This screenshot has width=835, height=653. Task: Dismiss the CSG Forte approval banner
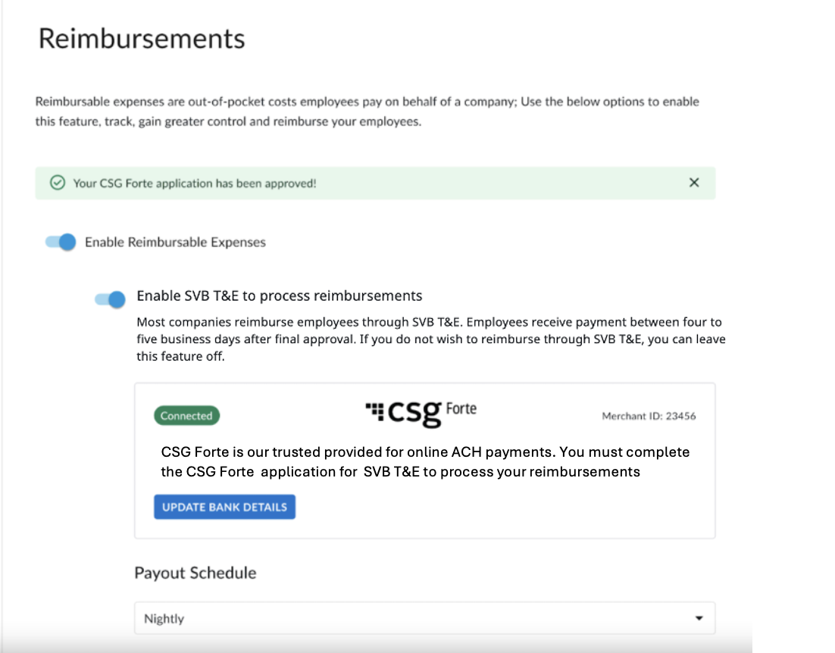click(x=693, y=183)
